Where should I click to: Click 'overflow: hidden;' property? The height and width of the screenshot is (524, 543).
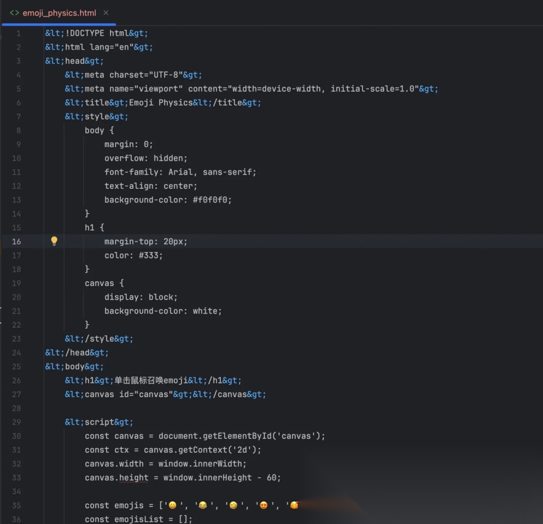tap(146, 158)
